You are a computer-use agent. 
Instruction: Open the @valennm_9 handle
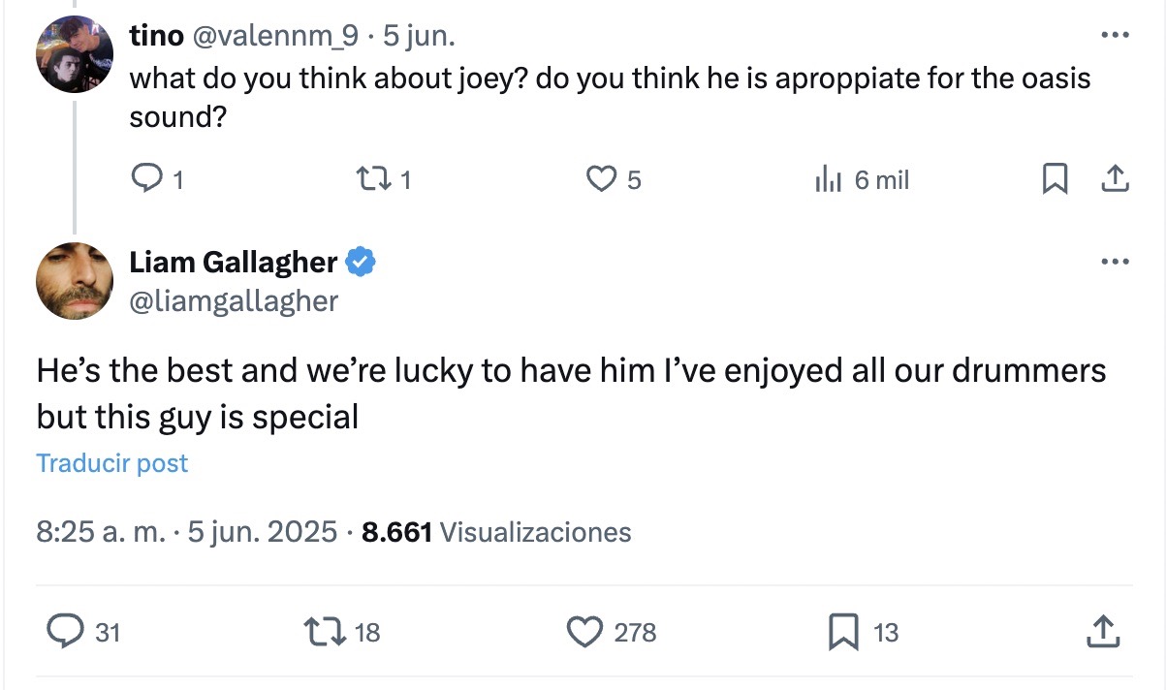(275, 37)
